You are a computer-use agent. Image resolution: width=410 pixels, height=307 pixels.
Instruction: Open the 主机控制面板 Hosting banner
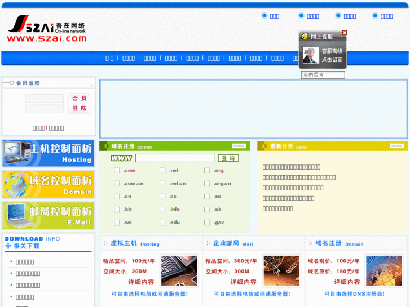click(49, 153)
